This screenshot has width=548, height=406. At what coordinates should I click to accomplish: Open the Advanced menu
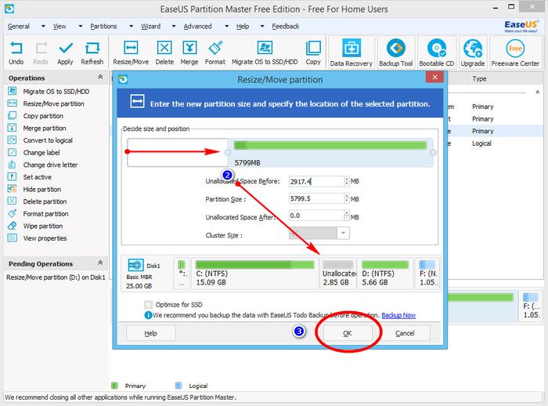click(197, 26)
